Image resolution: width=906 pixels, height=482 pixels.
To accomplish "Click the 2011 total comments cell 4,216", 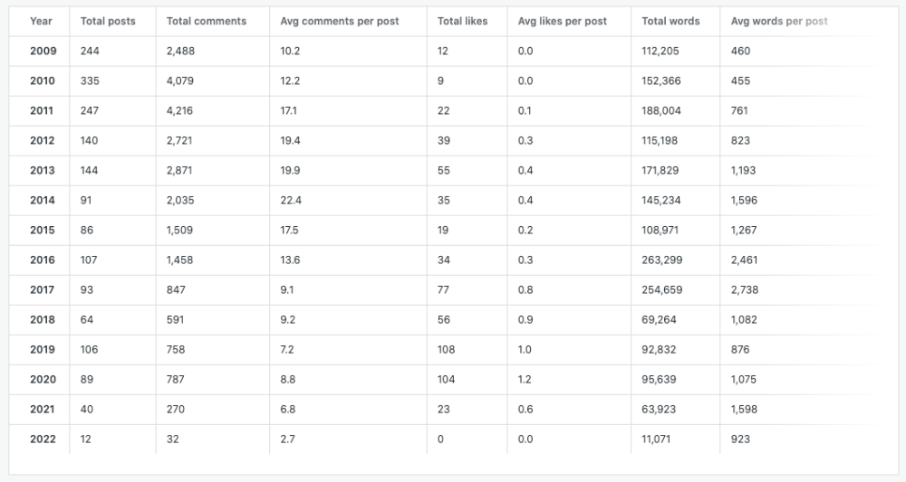I will coord(179,110).
